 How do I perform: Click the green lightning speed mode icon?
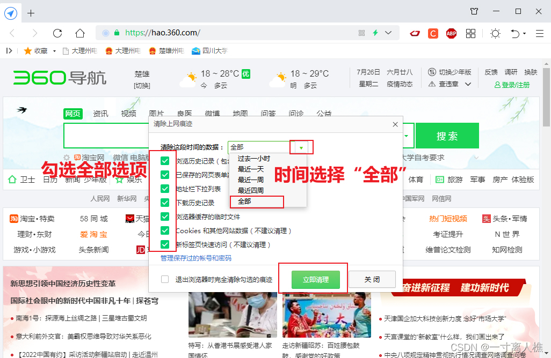point(375,33)
